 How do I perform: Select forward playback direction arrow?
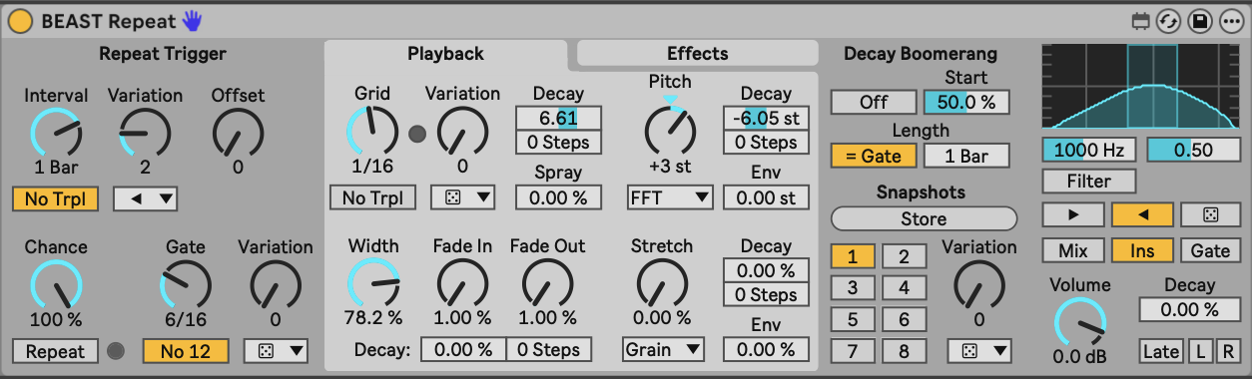click(x=1073, y=215)
